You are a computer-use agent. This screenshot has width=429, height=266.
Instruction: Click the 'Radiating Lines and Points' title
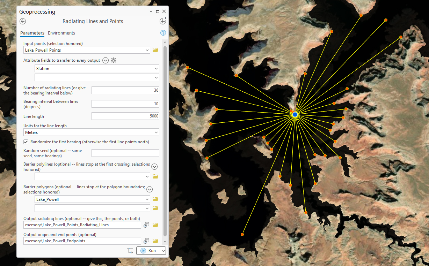pyautogui.click(x=93, y=21)
